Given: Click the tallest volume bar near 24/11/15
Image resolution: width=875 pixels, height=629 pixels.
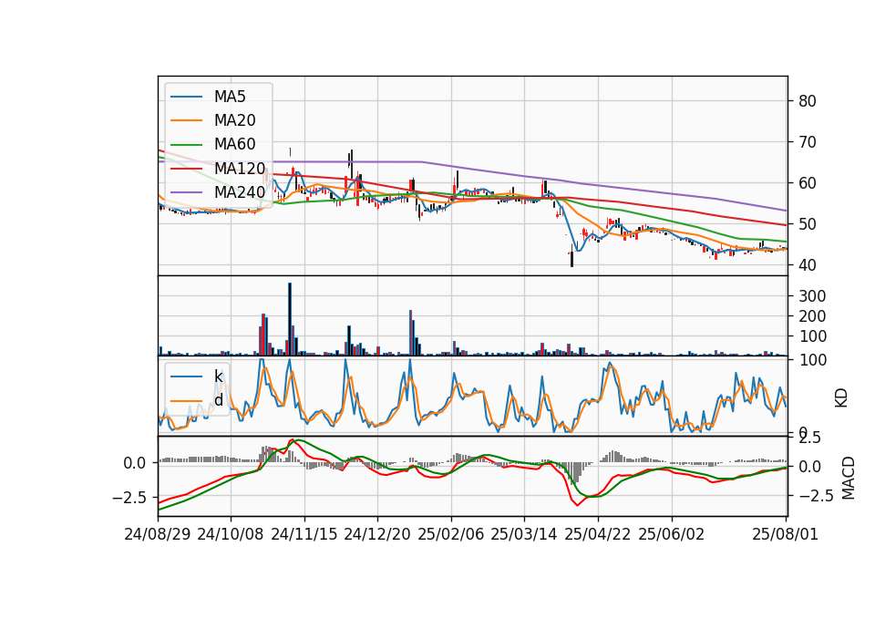Looking at the screenshot, I should (290, 319).
